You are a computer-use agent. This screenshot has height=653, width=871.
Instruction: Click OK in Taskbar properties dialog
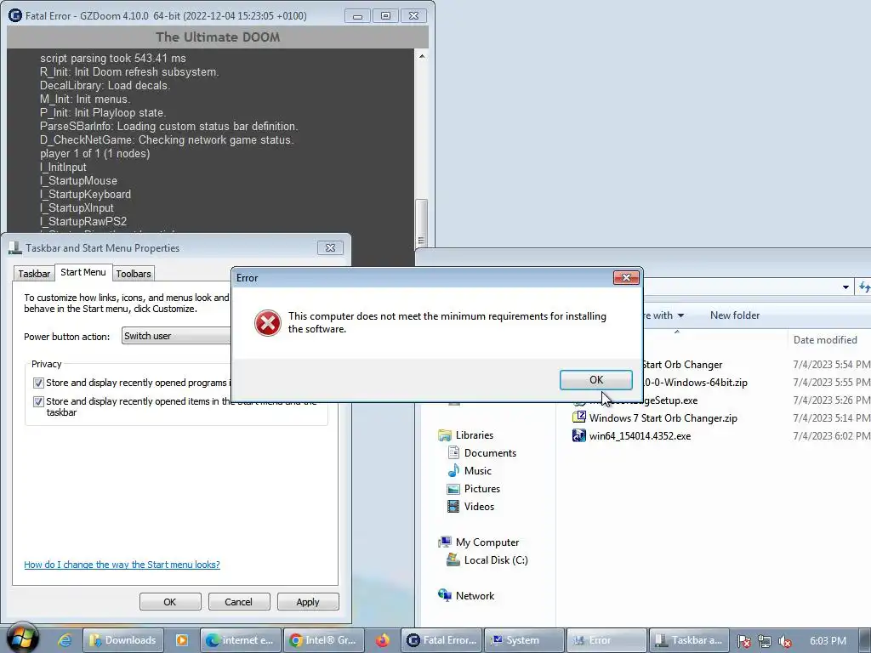click(170, 602)
